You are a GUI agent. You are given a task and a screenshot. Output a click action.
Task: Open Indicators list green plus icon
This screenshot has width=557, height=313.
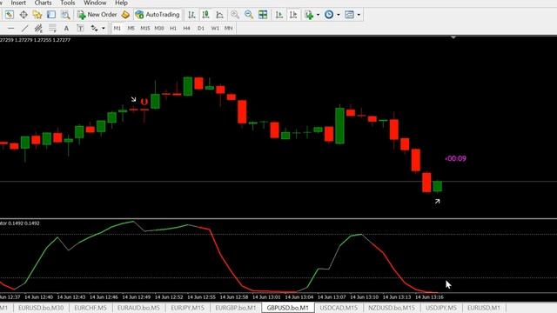[x=309, y=15]
